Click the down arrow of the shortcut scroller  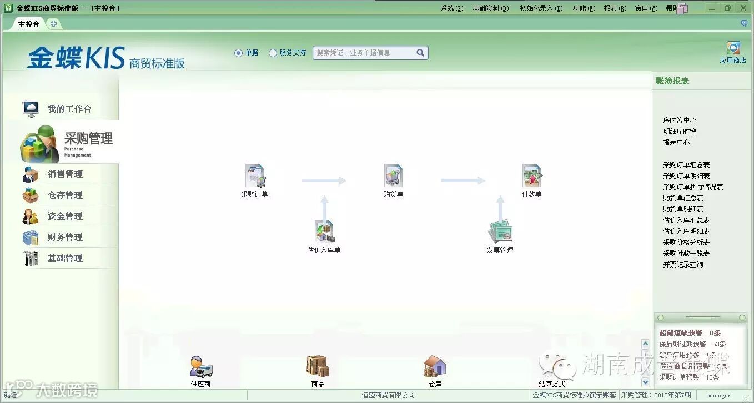pos(645,382)
